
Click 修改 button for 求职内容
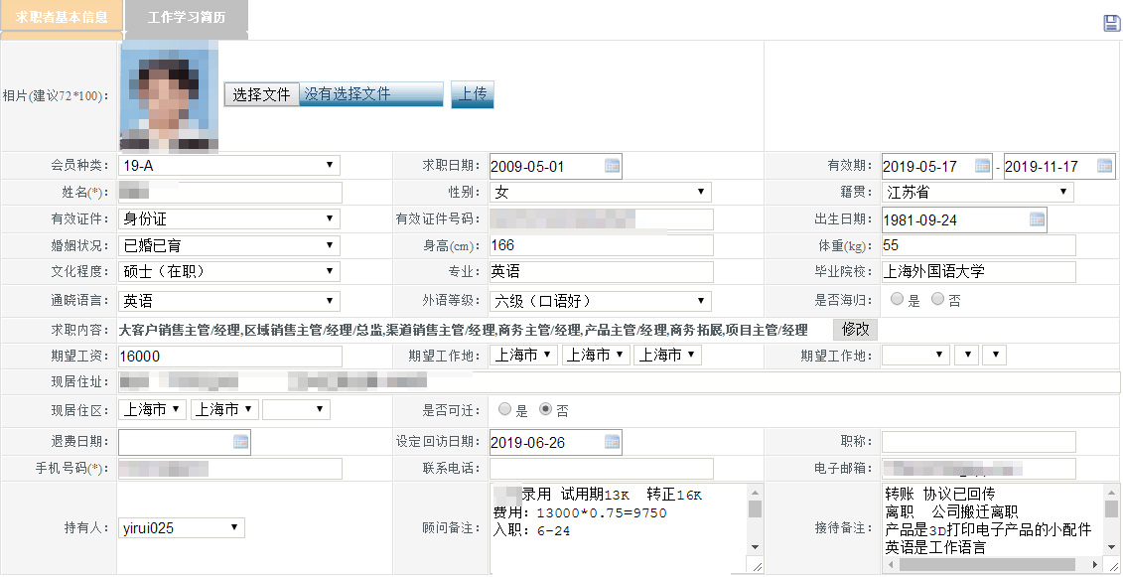(x=855, y=329)
